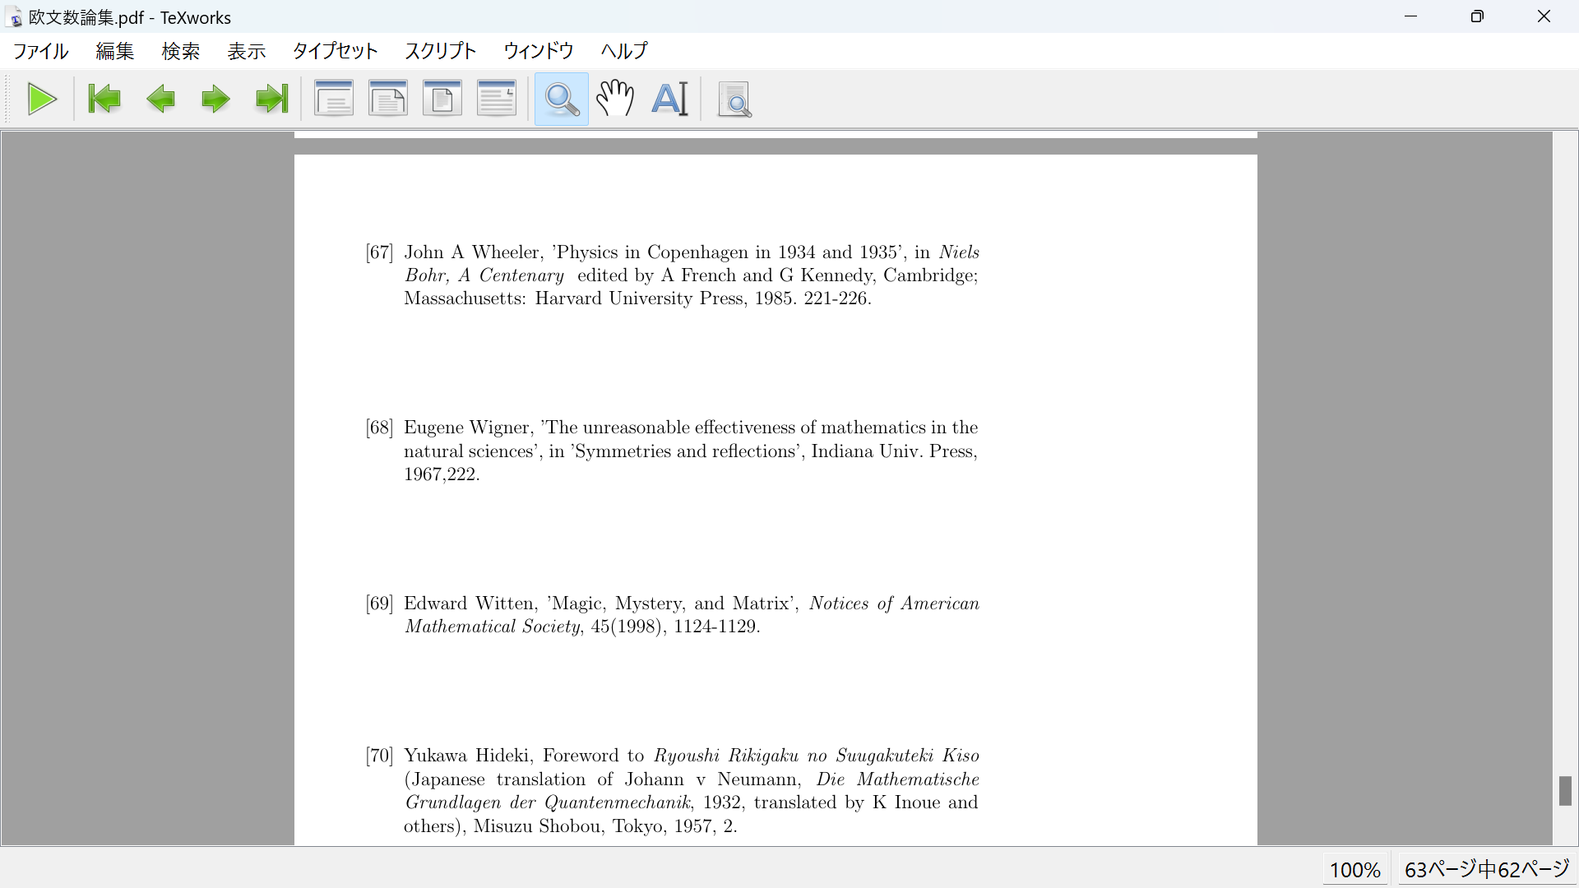
Task: Click reference [70] Yukawa Hideki text
Action: tap(673, 790)
